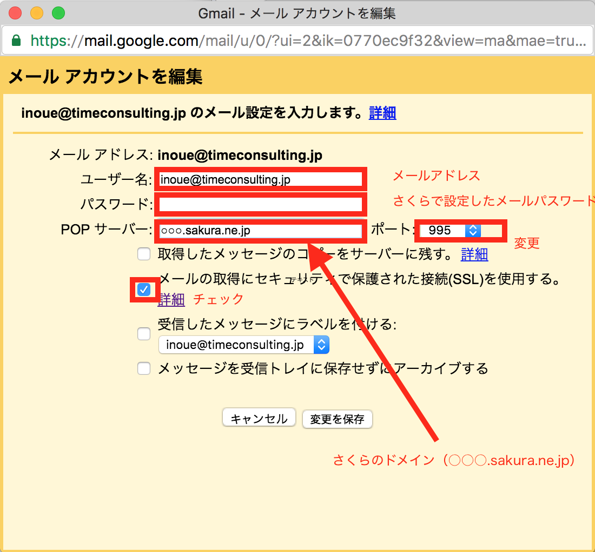This screenshot has height=552, width=595.
Task: Open the label dropdown inoue@timeconsulting.jp
Action: point(244,345)
